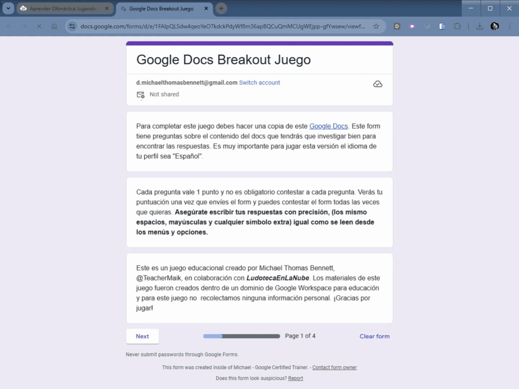Viewport: 519px width, 389px height.
Task: Click the Not shared email collection icon
Action: tap(141, 95)
